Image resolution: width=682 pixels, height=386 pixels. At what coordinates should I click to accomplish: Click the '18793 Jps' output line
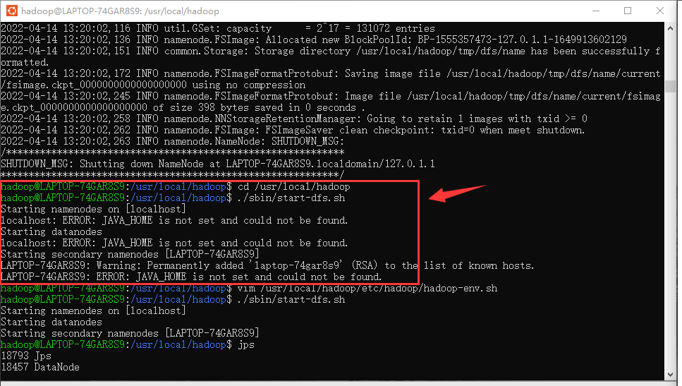(x=21, y=356)
